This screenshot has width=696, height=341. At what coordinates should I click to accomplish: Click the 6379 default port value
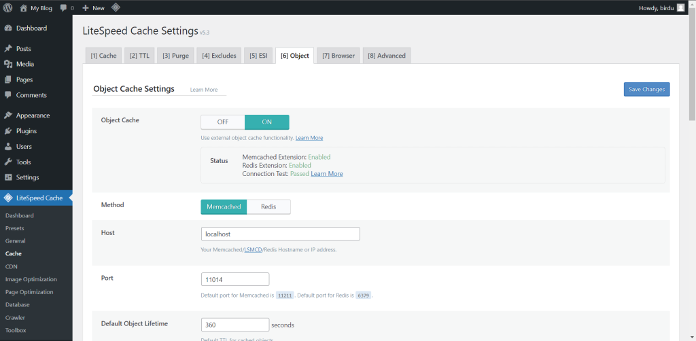pos(363,295)
